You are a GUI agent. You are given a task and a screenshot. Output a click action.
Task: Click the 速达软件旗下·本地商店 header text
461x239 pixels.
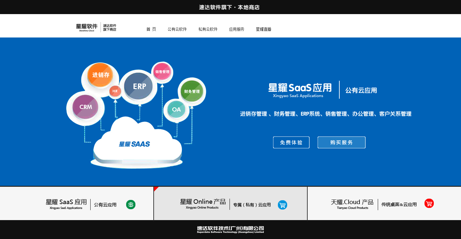click(229, 7)
